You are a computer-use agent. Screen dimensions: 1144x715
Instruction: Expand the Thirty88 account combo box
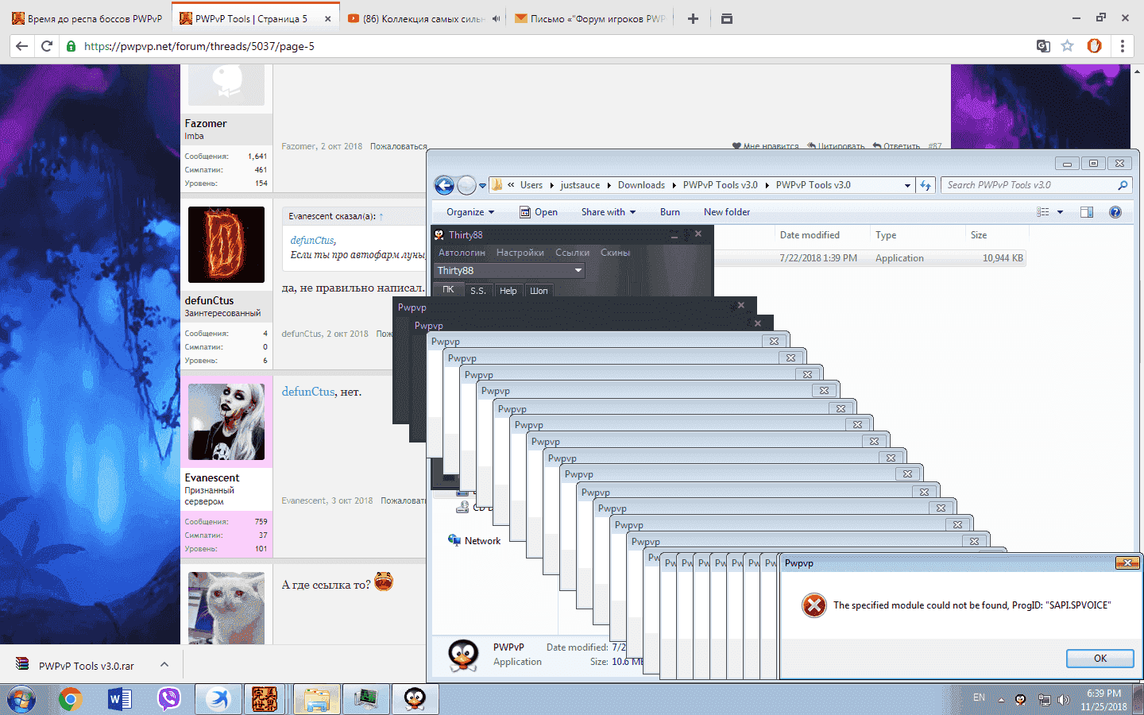click(x=578, y=271)
